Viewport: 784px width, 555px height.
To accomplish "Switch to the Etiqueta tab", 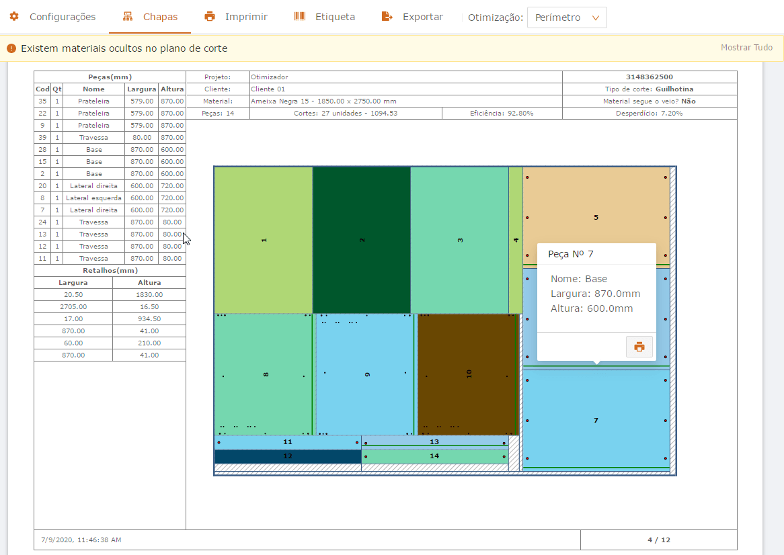I will (x=335, y=17).
